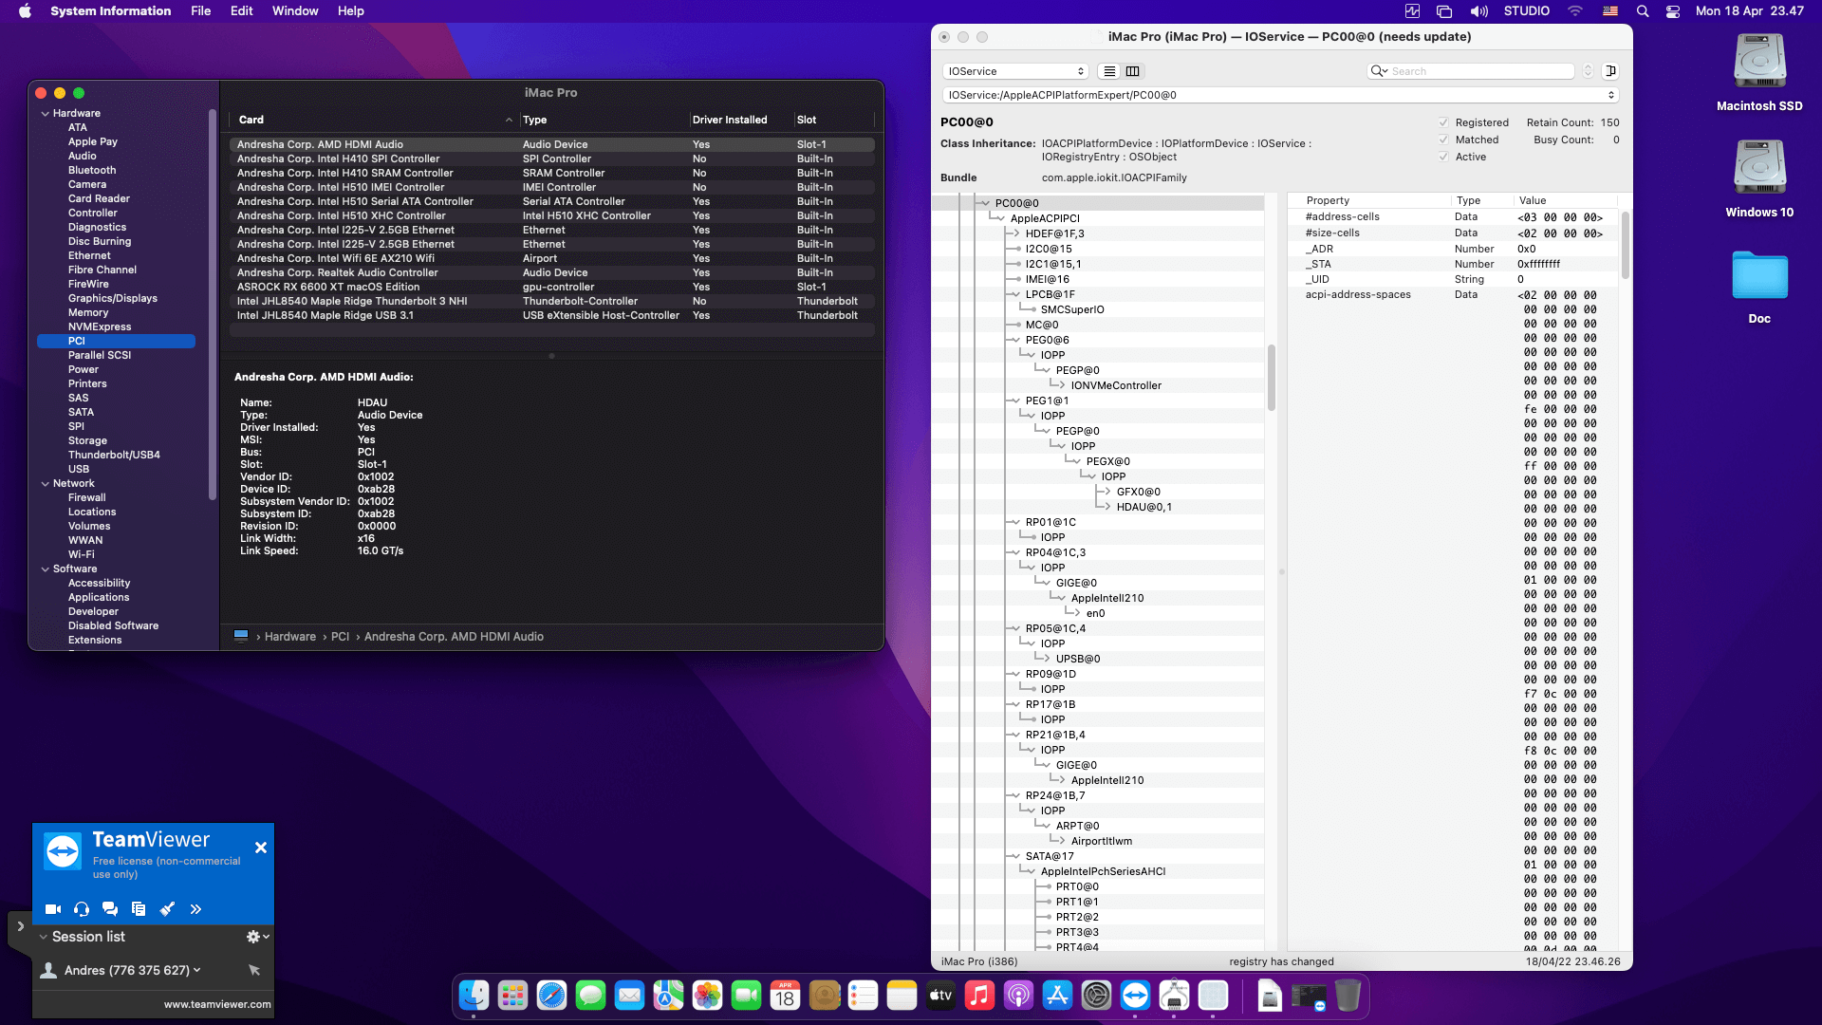Focus the IORegistryExplorer Search field
This screenshot has height=1025, width=1822.
pos(1471,71)
